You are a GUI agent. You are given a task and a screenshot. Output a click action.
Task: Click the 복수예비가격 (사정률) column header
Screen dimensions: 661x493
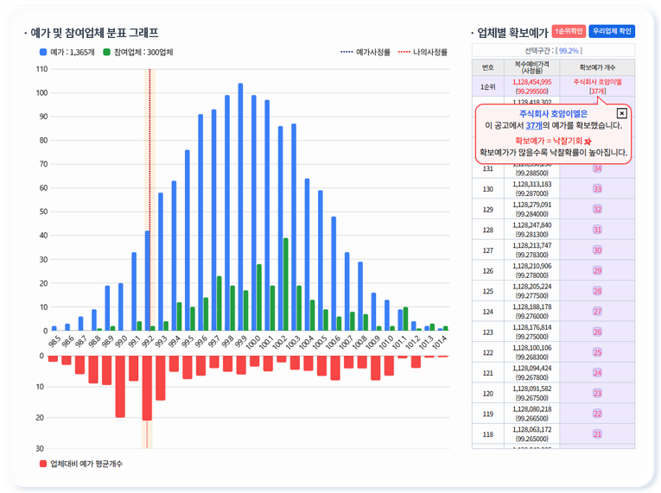(x=531, y=67)
